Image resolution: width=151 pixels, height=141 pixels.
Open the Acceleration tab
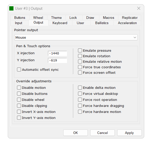(127, 23)
